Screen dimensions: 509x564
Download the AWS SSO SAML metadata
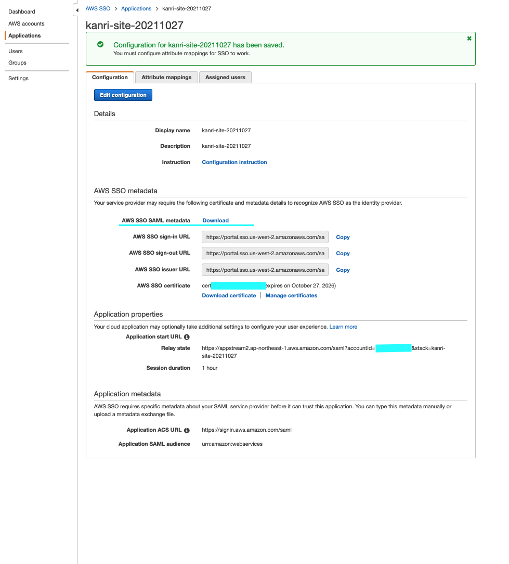coord(216,220)
